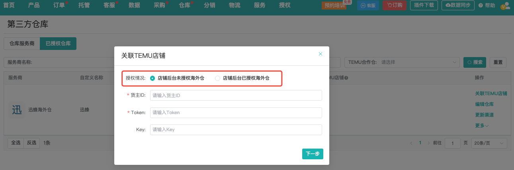Click the 迅蜂海外仓 logo thumbnail
Screen dimensions: 514x170
pos(17,110)
